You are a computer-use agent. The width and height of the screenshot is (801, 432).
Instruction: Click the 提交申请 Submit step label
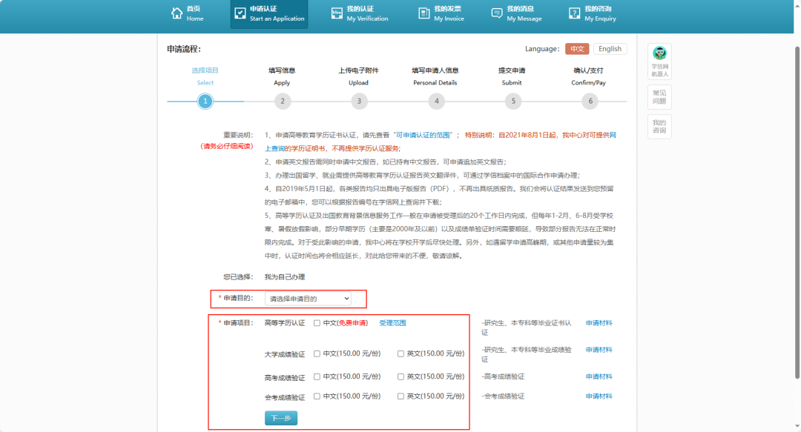pos(512,76)
